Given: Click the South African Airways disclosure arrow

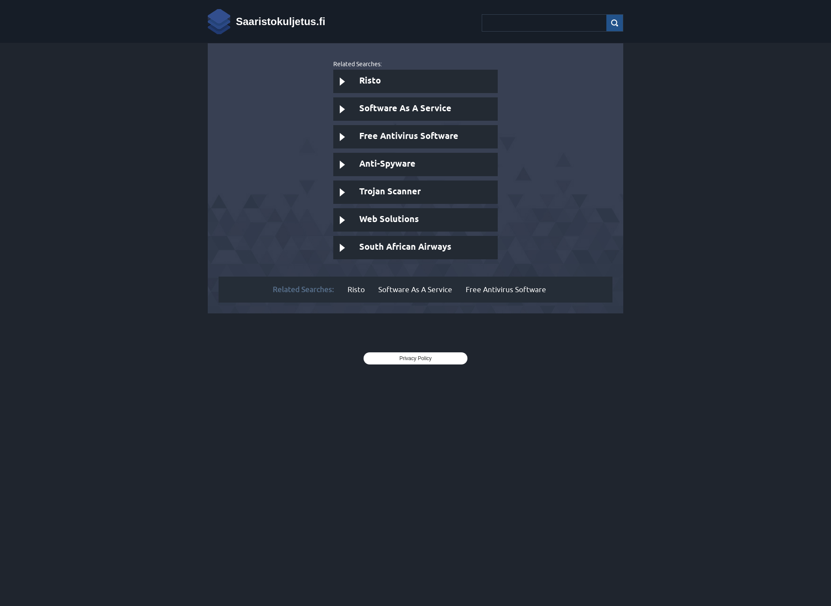Looking at the screenshot, I should [x=342, y=247].
